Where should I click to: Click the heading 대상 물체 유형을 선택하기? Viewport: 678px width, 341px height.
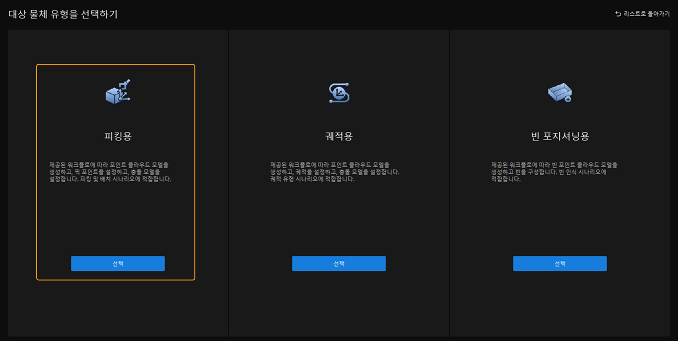63,14
